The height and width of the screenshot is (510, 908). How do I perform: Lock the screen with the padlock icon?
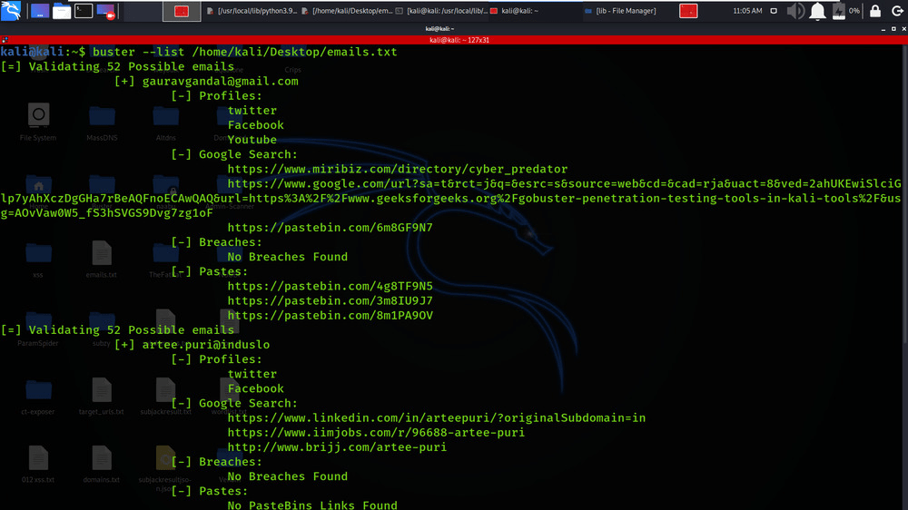tap(875, 11)
